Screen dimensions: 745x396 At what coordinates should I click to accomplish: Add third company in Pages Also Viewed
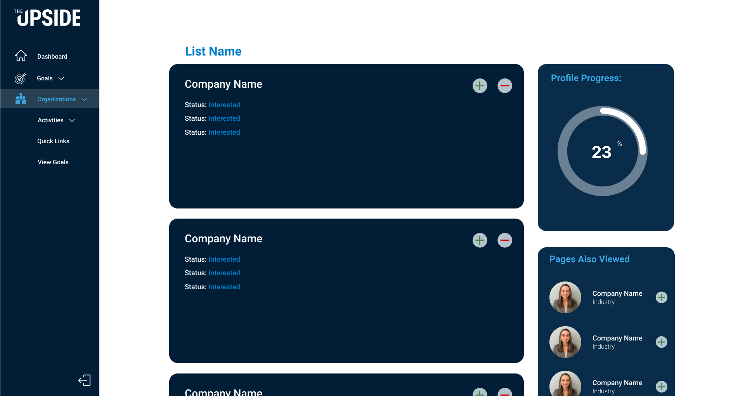(x=662, y=387)
